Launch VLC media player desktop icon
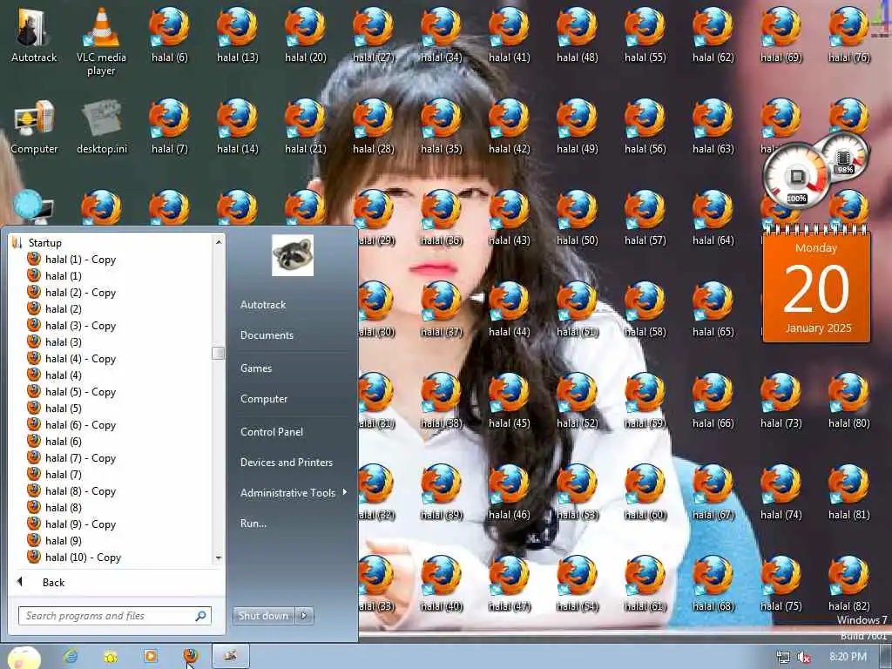 [x=101, y=41]
